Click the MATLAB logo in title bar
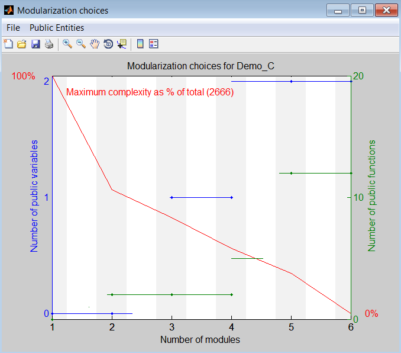The height and width of the screenshot is (353, 401). pyautogui.click(x=9, y=10)
